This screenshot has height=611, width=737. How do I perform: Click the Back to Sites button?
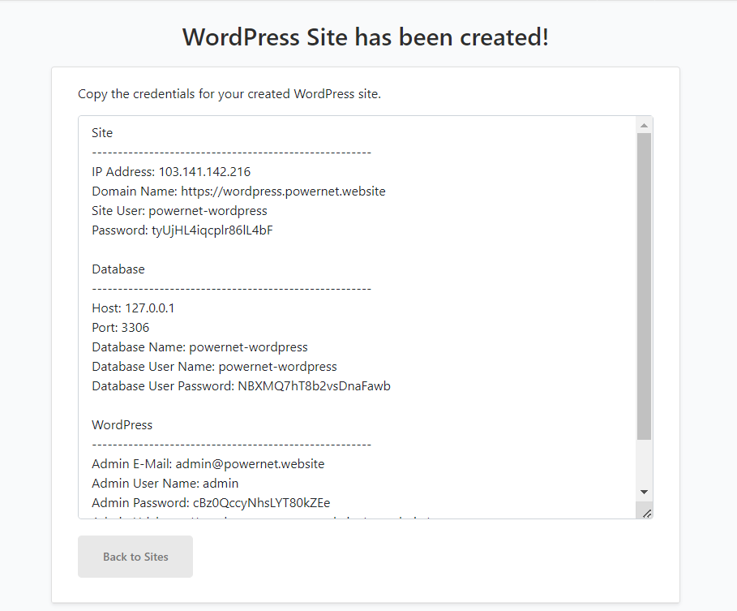135,557
